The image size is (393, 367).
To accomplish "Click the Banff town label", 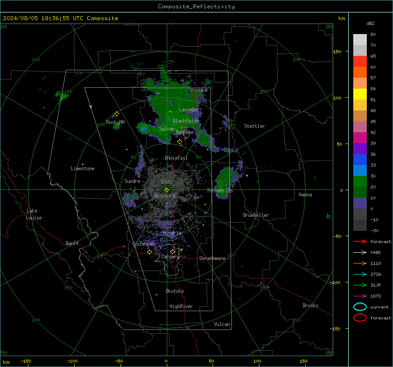I will pyautogui.click(x=72, y=243).
